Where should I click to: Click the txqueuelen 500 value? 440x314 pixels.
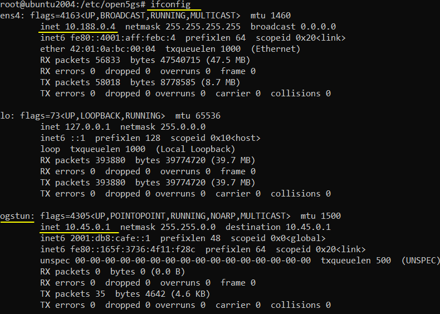356,261
